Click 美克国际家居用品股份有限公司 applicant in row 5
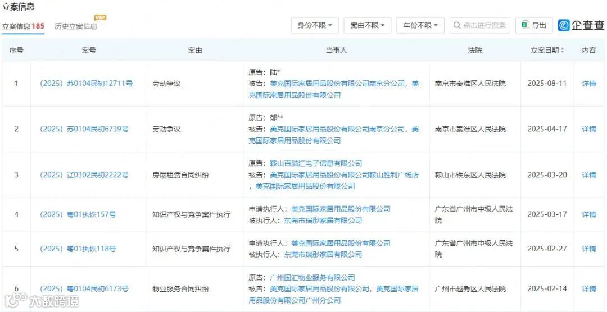The height and width of the screenshot is (312, 607). (x=340, y=243)
